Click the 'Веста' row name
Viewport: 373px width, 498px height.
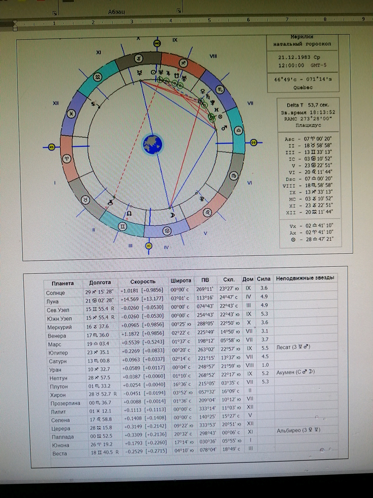60,454
